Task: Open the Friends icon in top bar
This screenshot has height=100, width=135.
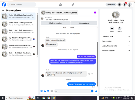Action: pos(73,5)
